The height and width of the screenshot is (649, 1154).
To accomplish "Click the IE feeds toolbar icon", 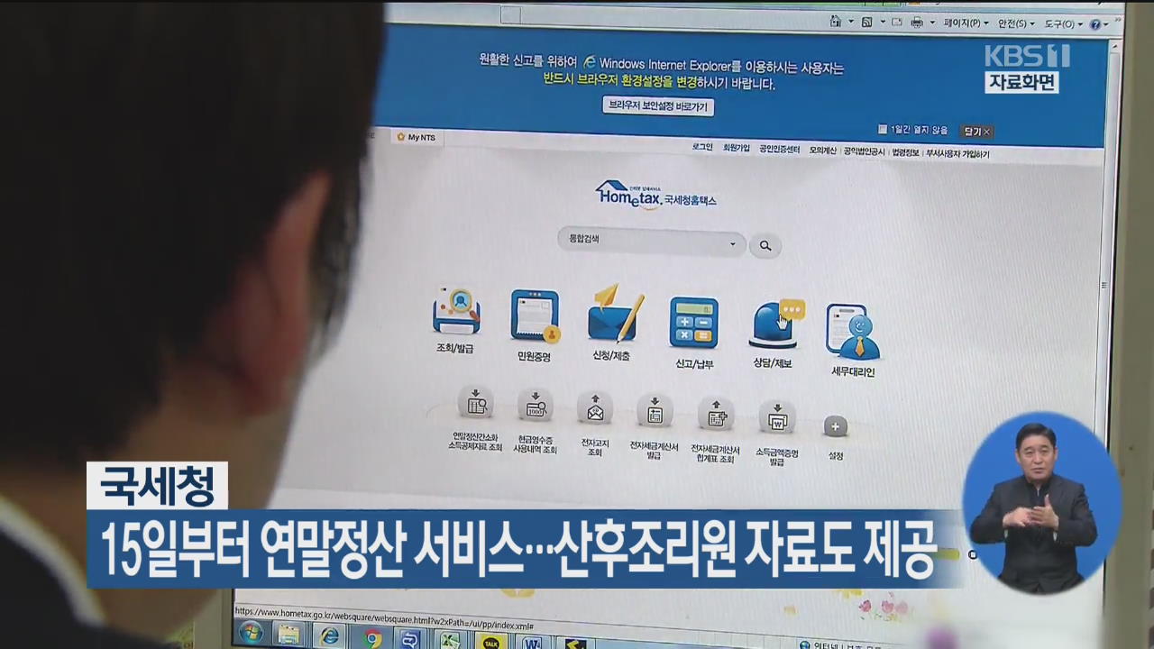I will pos(866,22).
